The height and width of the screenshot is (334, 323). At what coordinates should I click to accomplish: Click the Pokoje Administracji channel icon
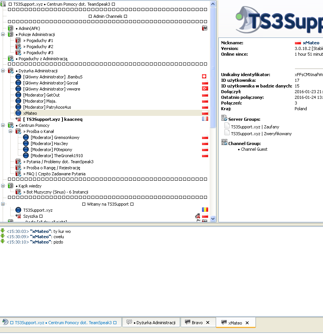point(11,34)
